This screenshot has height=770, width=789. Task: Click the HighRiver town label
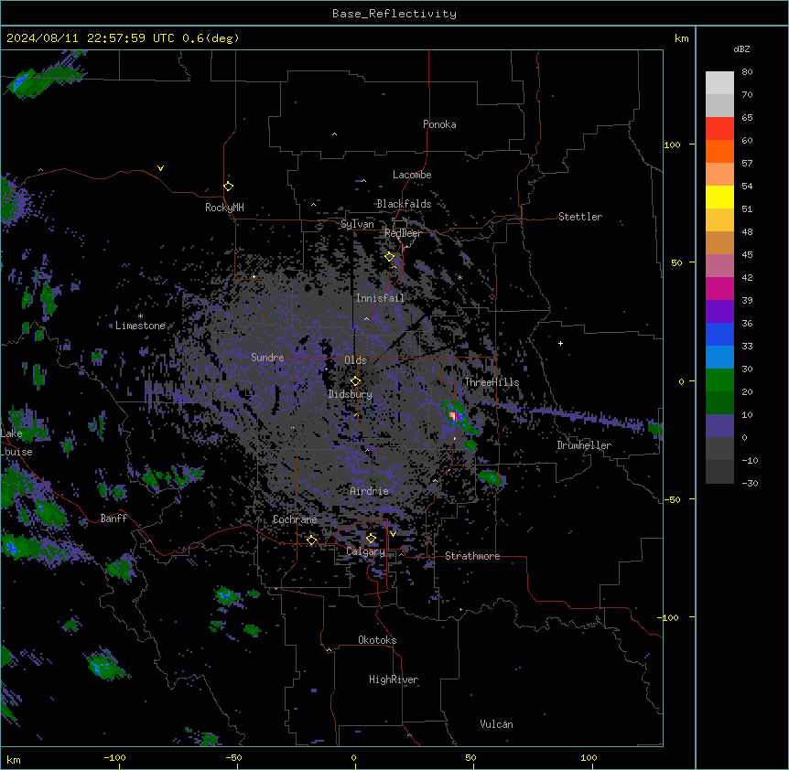[394, 679]
